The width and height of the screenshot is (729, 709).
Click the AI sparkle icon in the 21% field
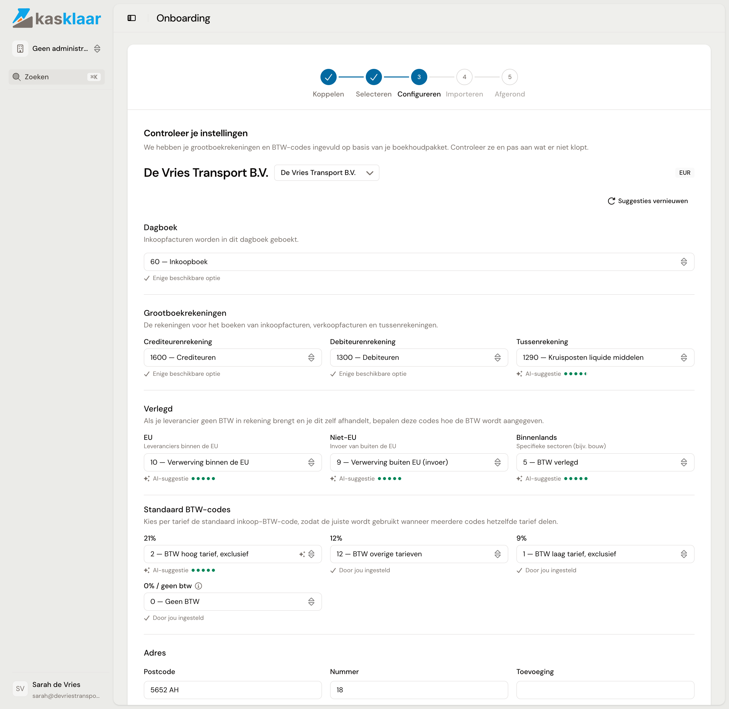[302, 554]
